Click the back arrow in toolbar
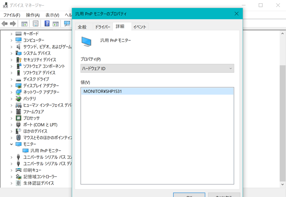286x197 pixels. click(x=5, y=24)
